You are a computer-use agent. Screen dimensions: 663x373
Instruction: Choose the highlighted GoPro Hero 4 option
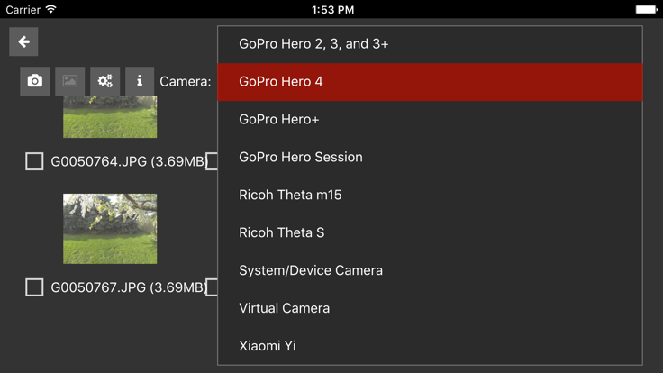(430, 82)
